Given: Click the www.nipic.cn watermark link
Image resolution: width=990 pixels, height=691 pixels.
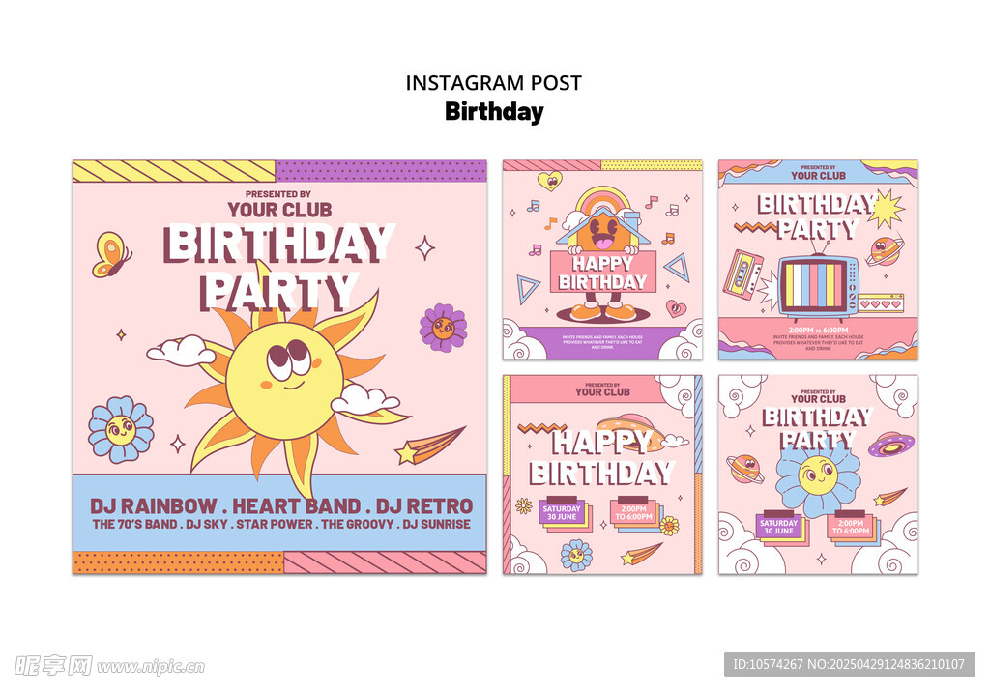Looking at the screenshot, I should point(150,667).
